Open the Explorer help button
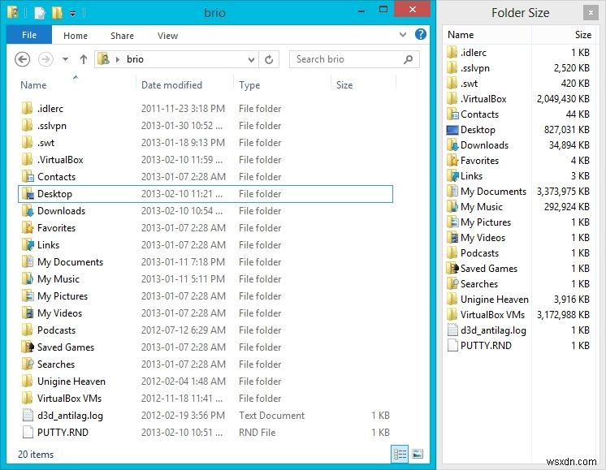606x470 pixels. coord(421,34)
